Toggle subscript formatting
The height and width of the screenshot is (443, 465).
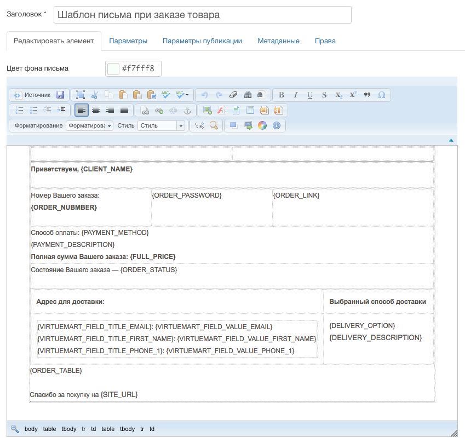click(338, 95)
